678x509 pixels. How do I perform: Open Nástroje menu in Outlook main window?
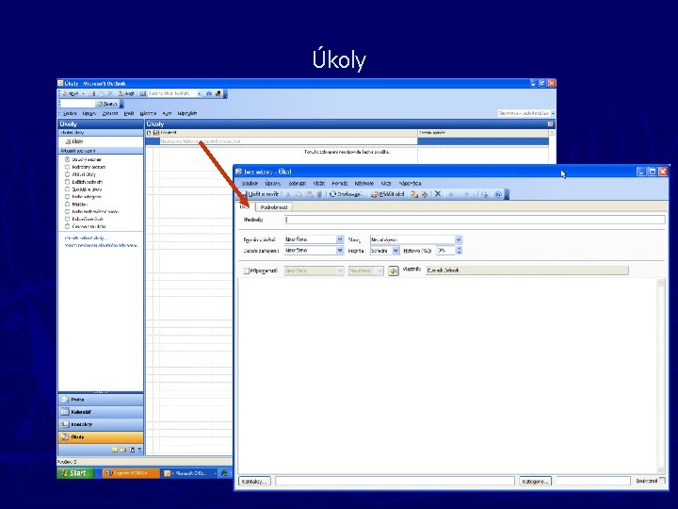click(148, 113)
